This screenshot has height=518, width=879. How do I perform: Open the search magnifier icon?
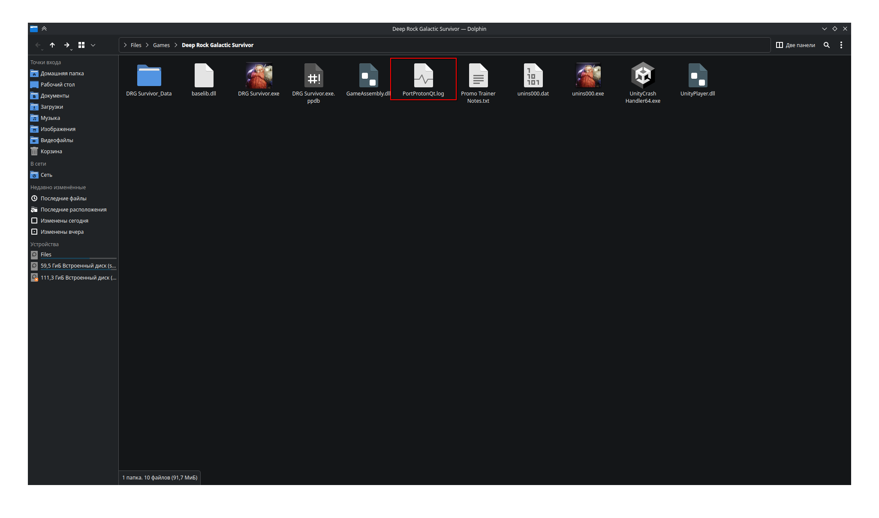(x=827, y=45)
